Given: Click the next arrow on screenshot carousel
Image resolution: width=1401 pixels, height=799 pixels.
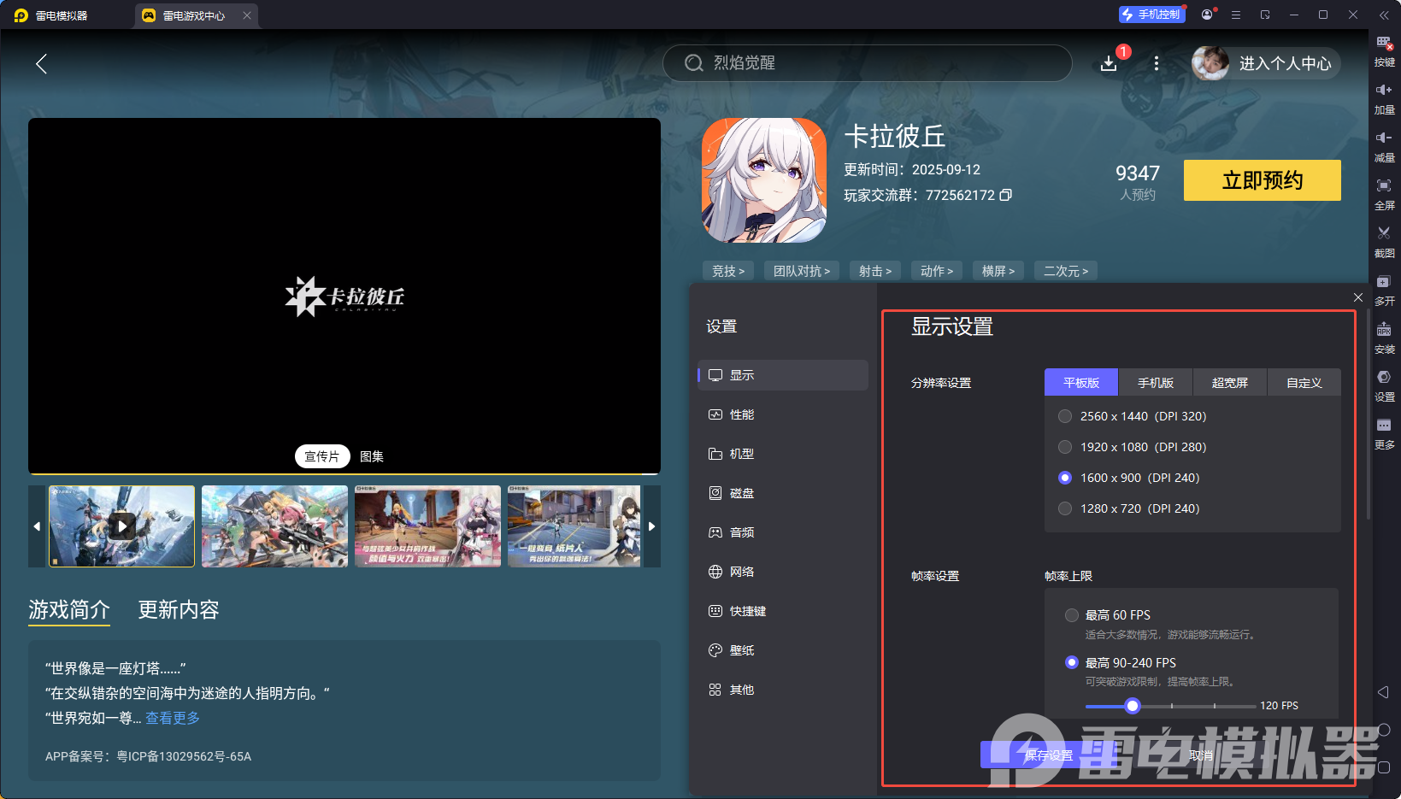Looking at the screenshot, I should point(651,526).
